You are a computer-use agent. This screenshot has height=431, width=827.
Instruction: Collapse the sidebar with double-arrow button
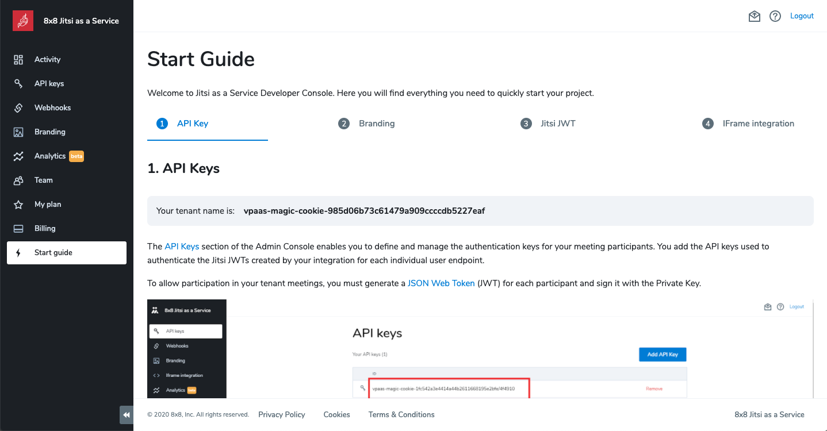[126, 415]
